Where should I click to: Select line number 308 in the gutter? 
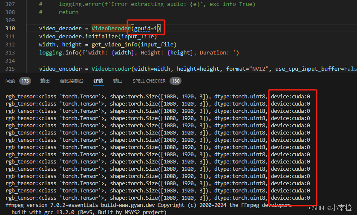(10, 12)
